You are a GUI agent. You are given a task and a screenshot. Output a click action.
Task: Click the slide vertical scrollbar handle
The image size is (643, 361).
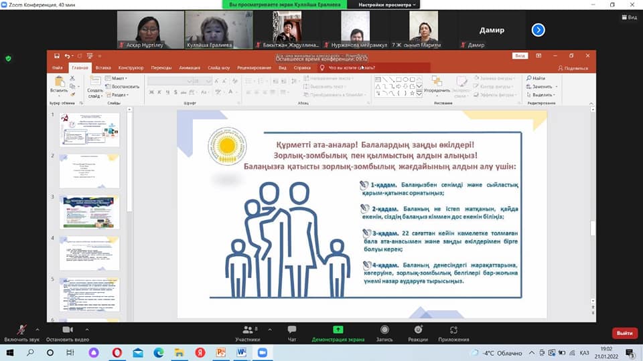pos(592,228)
